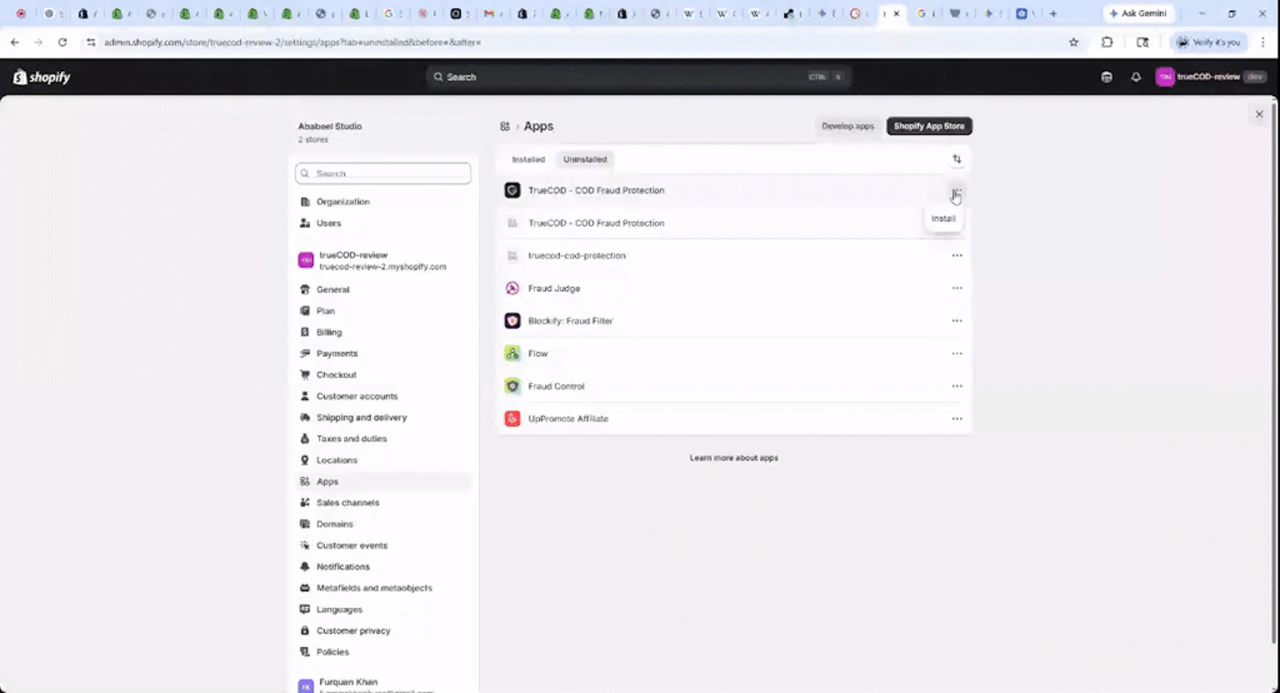Click the Verify it's you profile button
Screen dimensions: 1280x693
click(x=1209, y=42)
